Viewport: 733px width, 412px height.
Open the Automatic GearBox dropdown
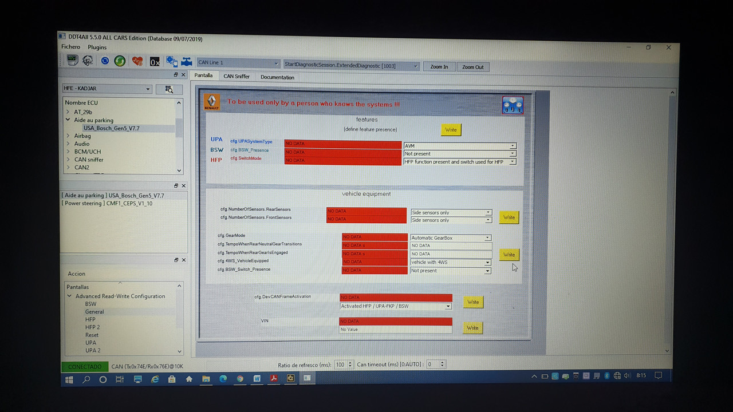coord(451,238)
